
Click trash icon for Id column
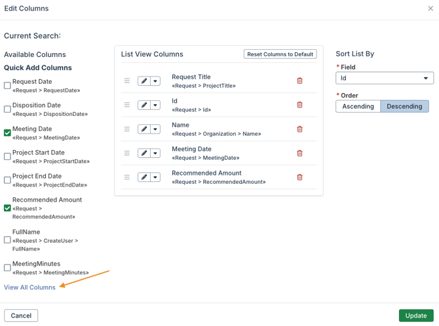click(x=299, y=105)
